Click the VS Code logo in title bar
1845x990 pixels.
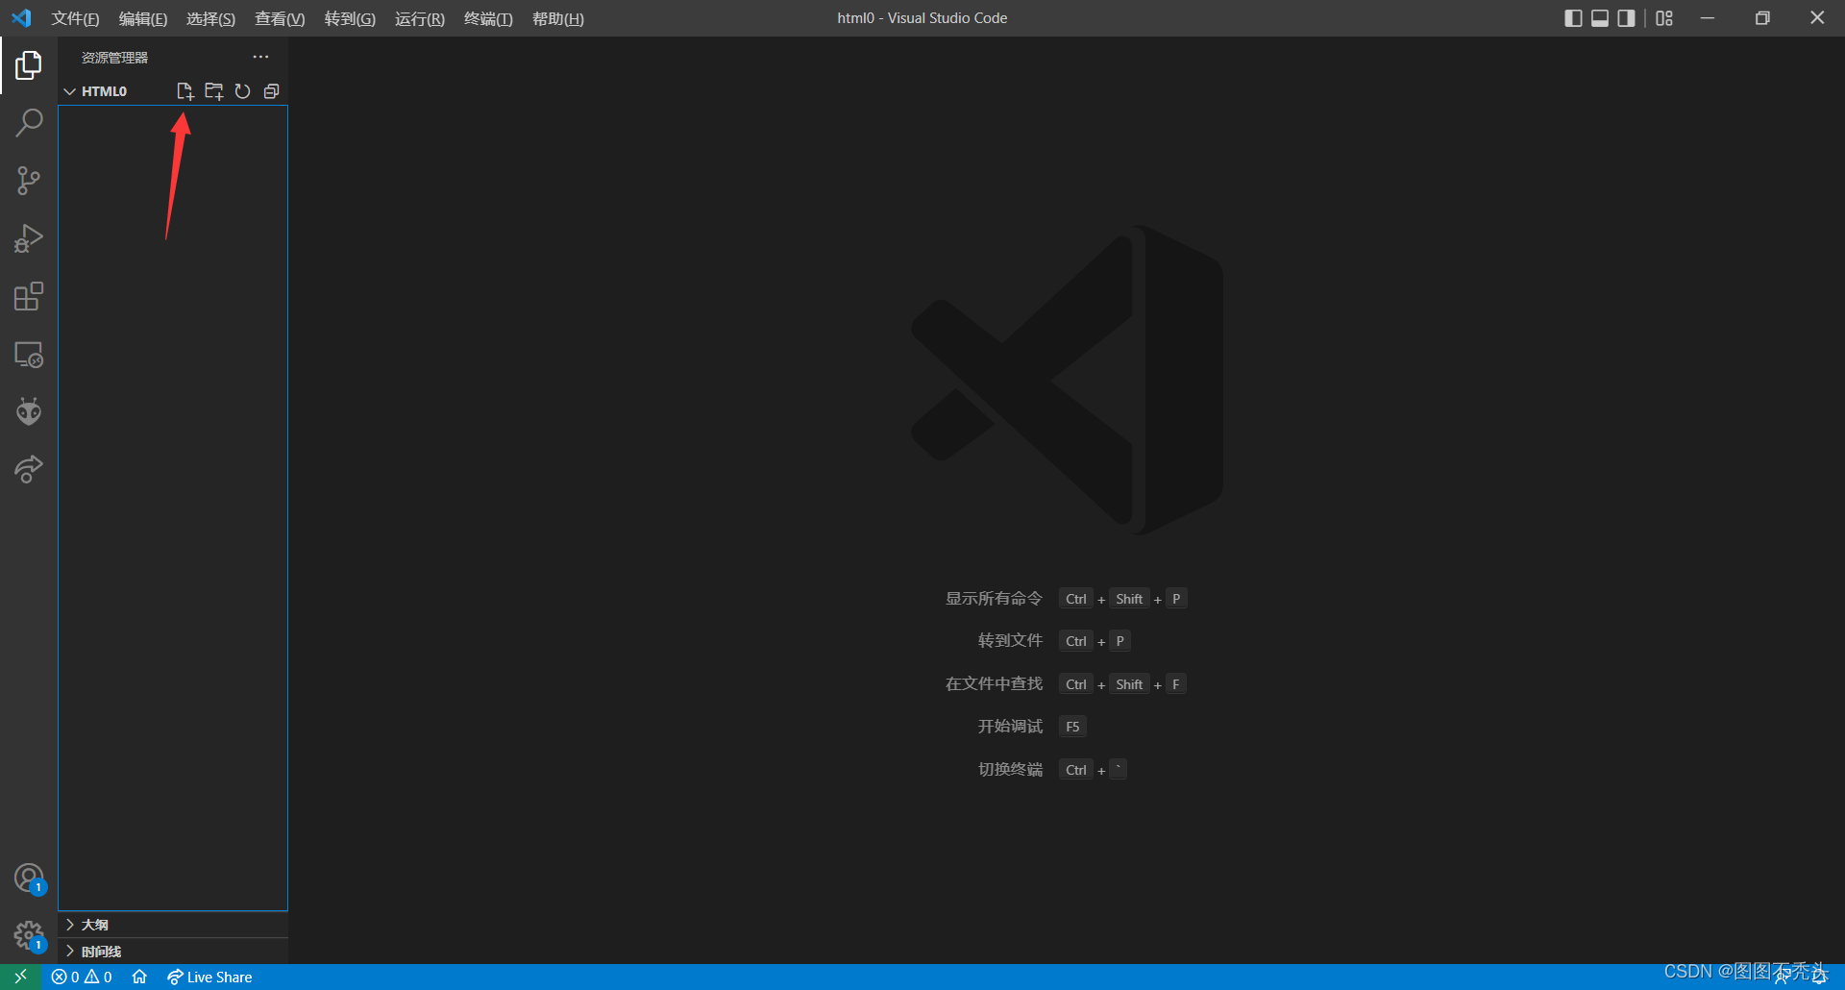pyautogui.click(x=21, y=18)
